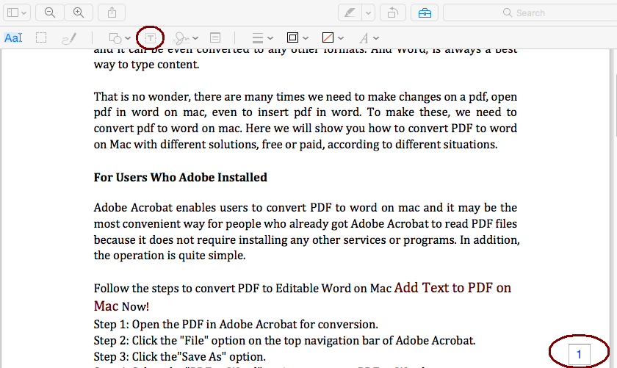The width and height of the screenshot is (617, 368).
Task: Select the Sketch pen tool
Action: pyautogui.click(x=69, y=38)
